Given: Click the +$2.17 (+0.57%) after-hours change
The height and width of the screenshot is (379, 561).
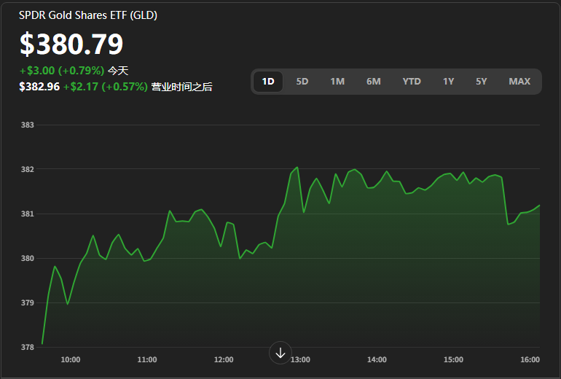Looking at the screenshot, I should [105, 87].
